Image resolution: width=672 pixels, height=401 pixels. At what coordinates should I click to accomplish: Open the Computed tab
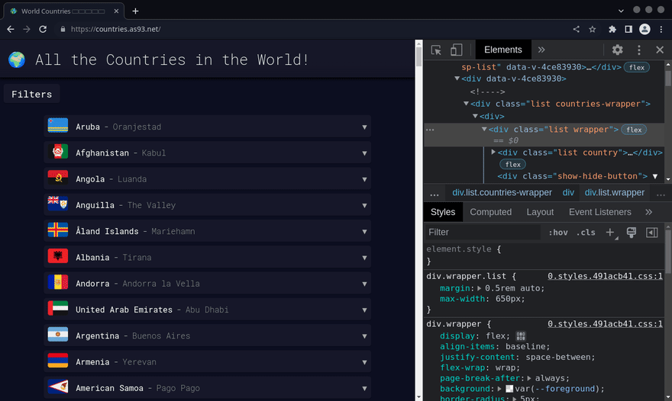(491, 212)
